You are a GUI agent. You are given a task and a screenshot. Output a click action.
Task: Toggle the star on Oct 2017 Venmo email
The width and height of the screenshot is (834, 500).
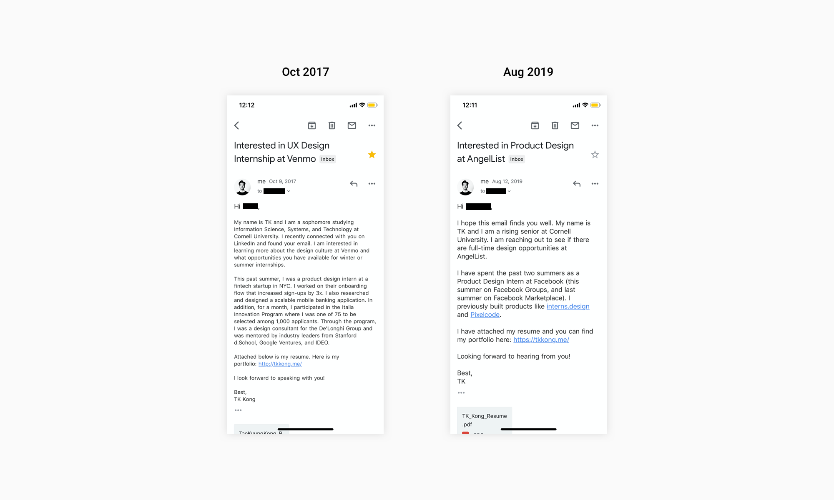pos(372,155)
